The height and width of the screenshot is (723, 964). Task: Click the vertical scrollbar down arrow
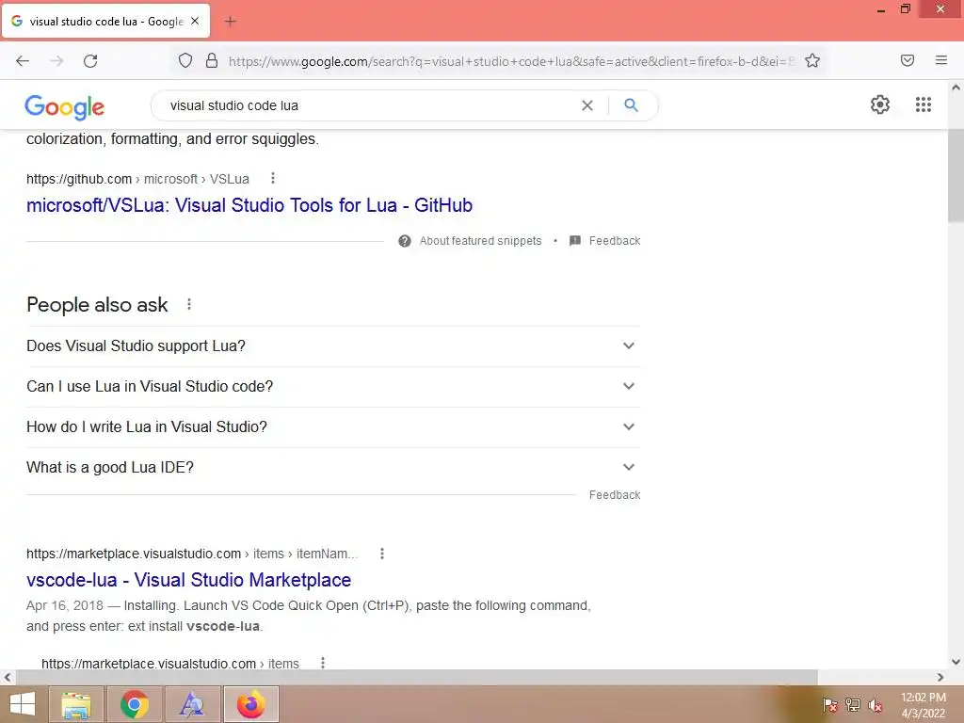coord(956,662)
